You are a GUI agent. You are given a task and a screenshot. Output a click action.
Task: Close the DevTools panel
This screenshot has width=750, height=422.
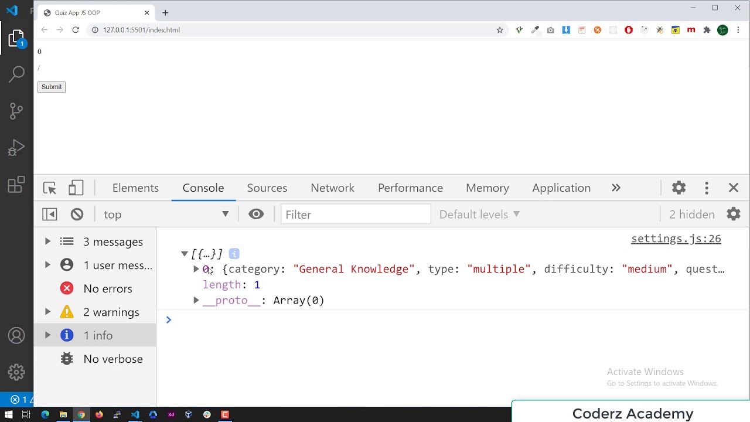pyautogui.click(x=734, y=188)
